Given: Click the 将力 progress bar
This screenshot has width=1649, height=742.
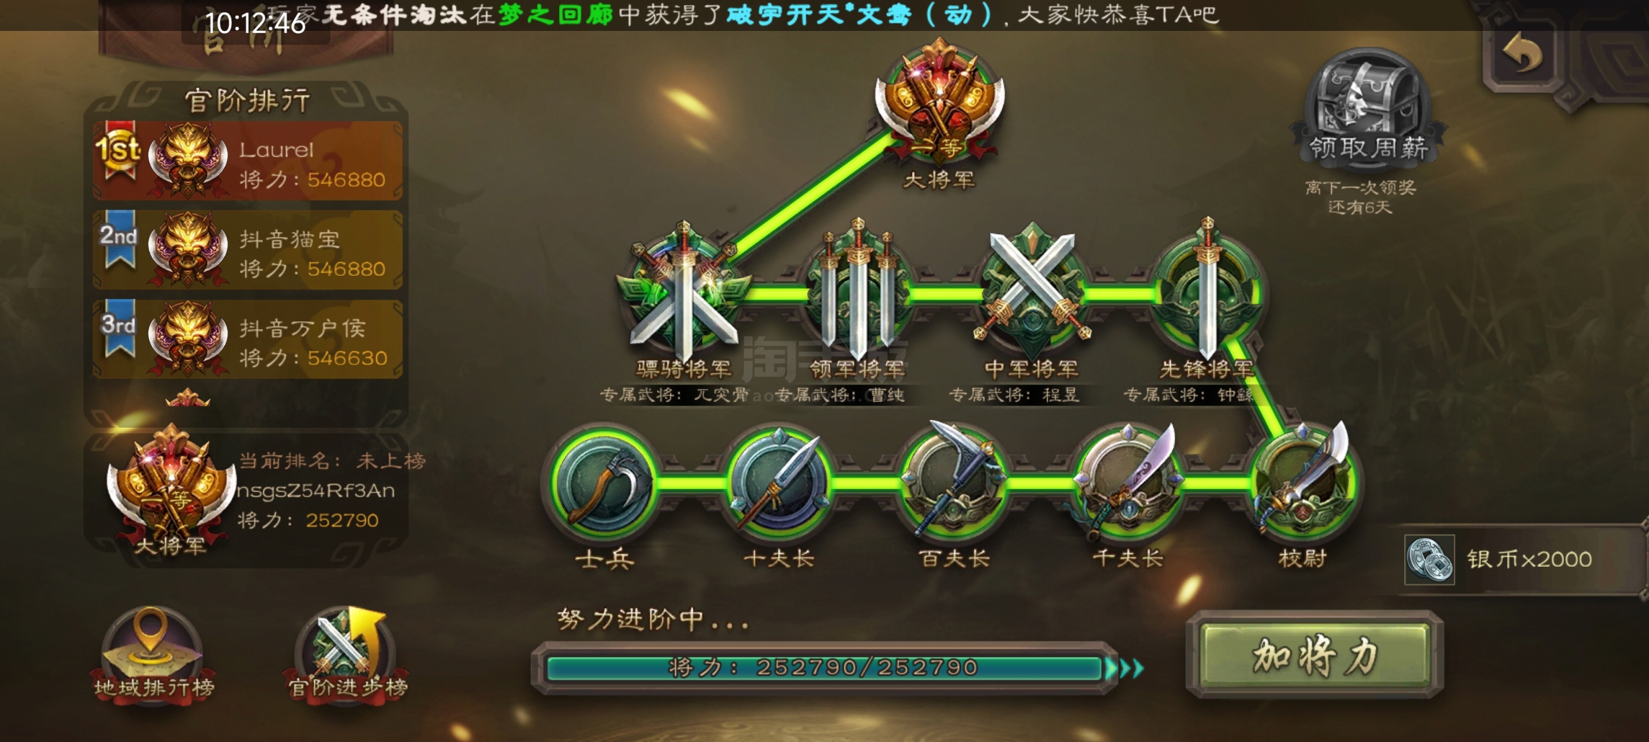Looking at the screenshot, I should pos(824,668).
